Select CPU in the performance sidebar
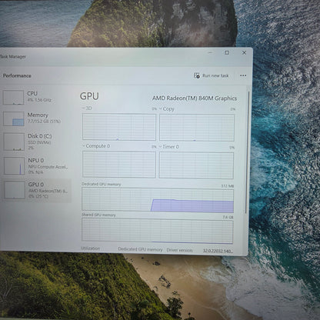Image resolution: width=320 pixels, height=320 pixels. click(36, 97)
